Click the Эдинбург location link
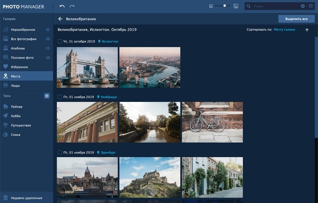 pos(108,153)
